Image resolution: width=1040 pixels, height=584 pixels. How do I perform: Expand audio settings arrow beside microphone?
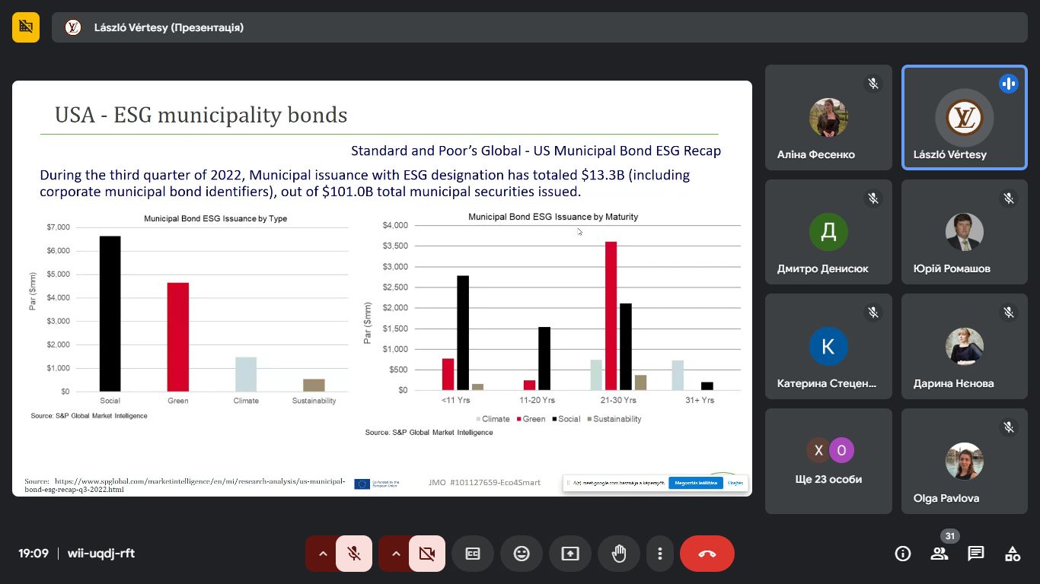pyautogui.click(x=323, y=554)
